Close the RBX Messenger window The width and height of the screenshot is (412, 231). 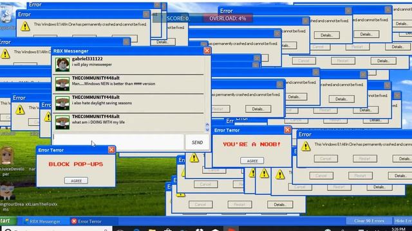207,51
